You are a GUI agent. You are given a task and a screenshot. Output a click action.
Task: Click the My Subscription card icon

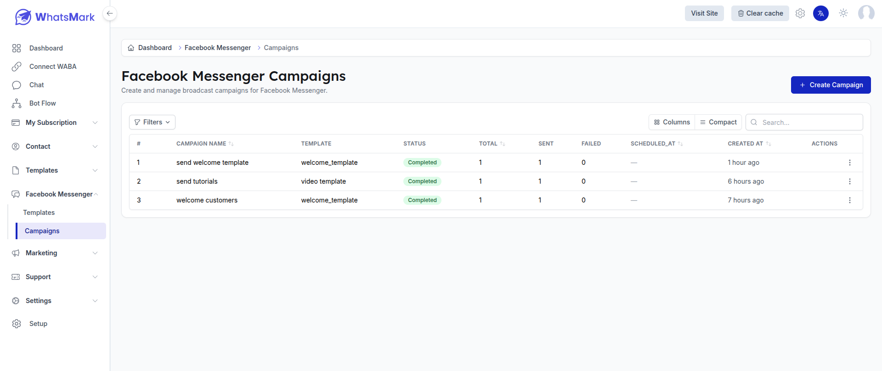pyautogui.click(x=16, y=123)
